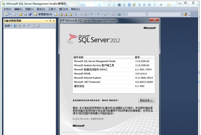Screen dimensions: 201x135
Task: Click the Save floppy disk icon
Action: [x=26, y=14]
